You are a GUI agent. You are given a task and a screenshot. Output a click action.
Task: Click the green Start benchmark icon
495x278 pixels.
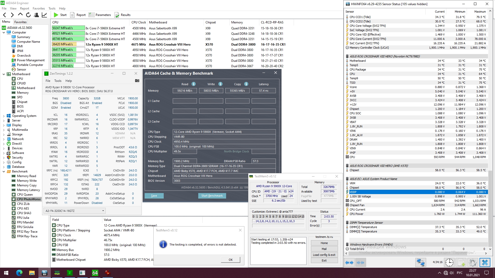coord(56,15)
